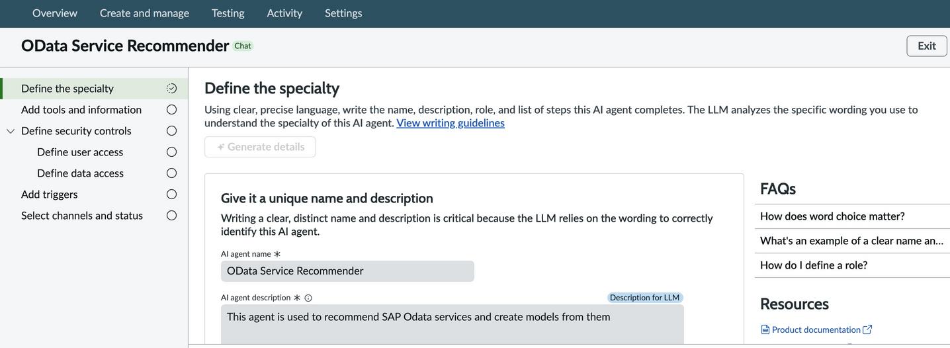Click the Description for LLM badge
The image size is (950, 348).
(x=645, y=298)
